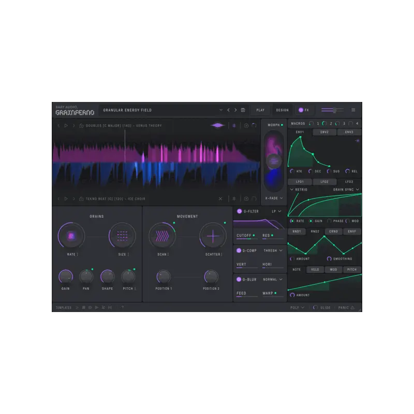Open the Grain Sync dropdown
This screenshot has width=414, height=414.
point(346,189)
